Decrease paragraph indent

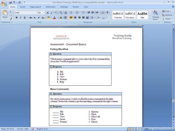(x=89, y=13)
